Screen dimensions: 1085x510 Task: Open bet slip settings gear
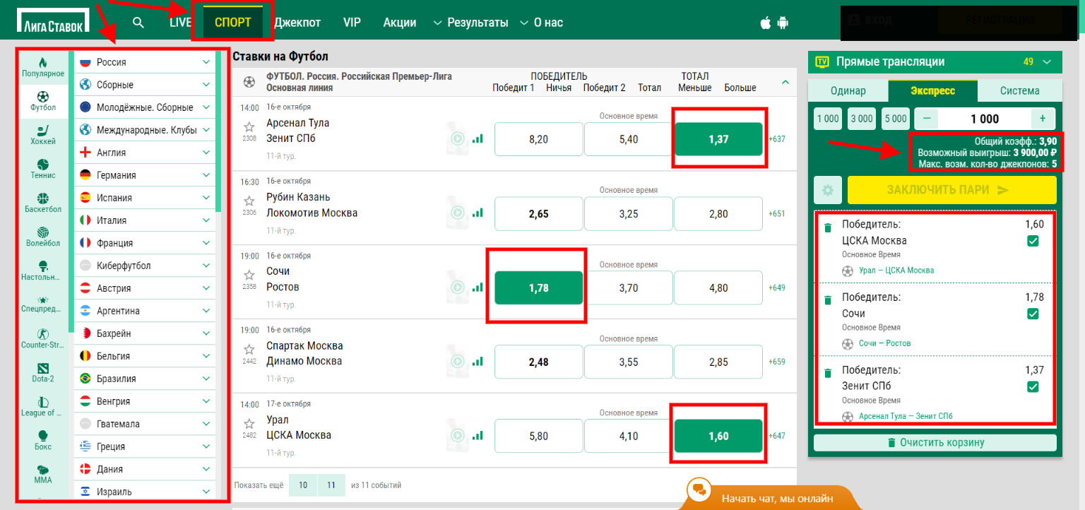coord(827,190)
